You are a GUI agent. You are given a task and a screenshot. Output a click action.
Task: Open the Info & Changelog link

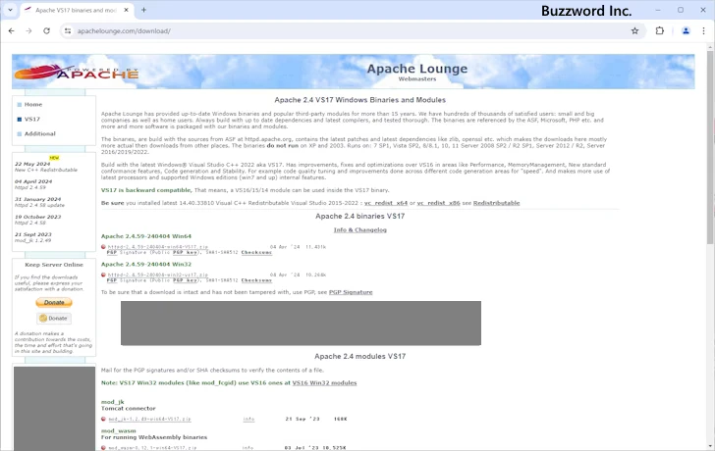click(x=359, y=229)
